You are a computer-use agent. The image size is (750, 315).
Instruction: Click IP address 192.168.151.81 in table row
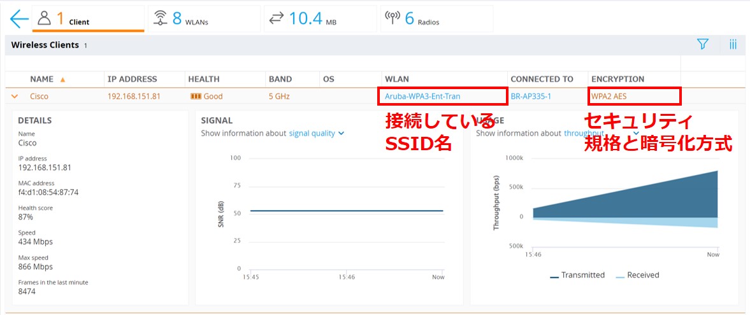(134, 97)
